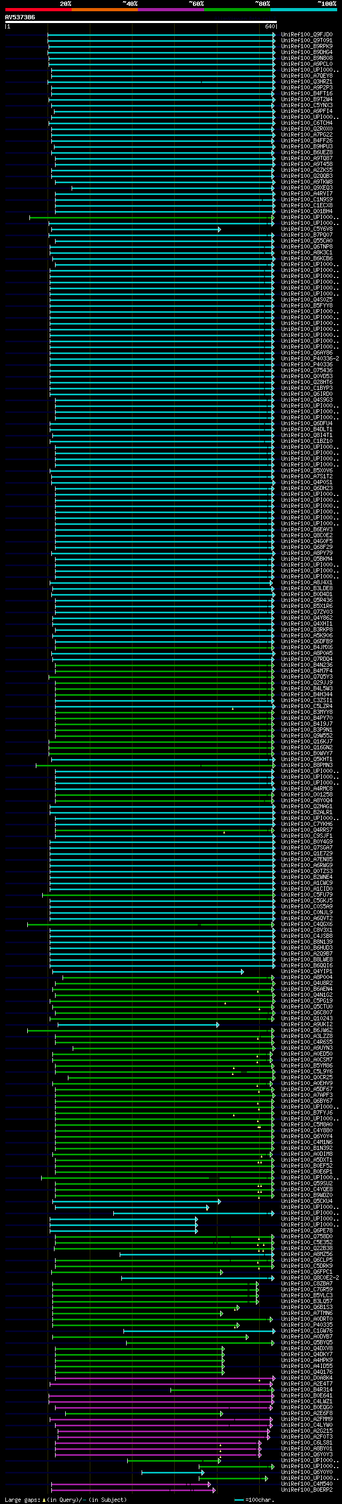The image size is (342, 1504).
Task: Select UniRef100_B2WNE4 label
Action: (x=307, y=877)
